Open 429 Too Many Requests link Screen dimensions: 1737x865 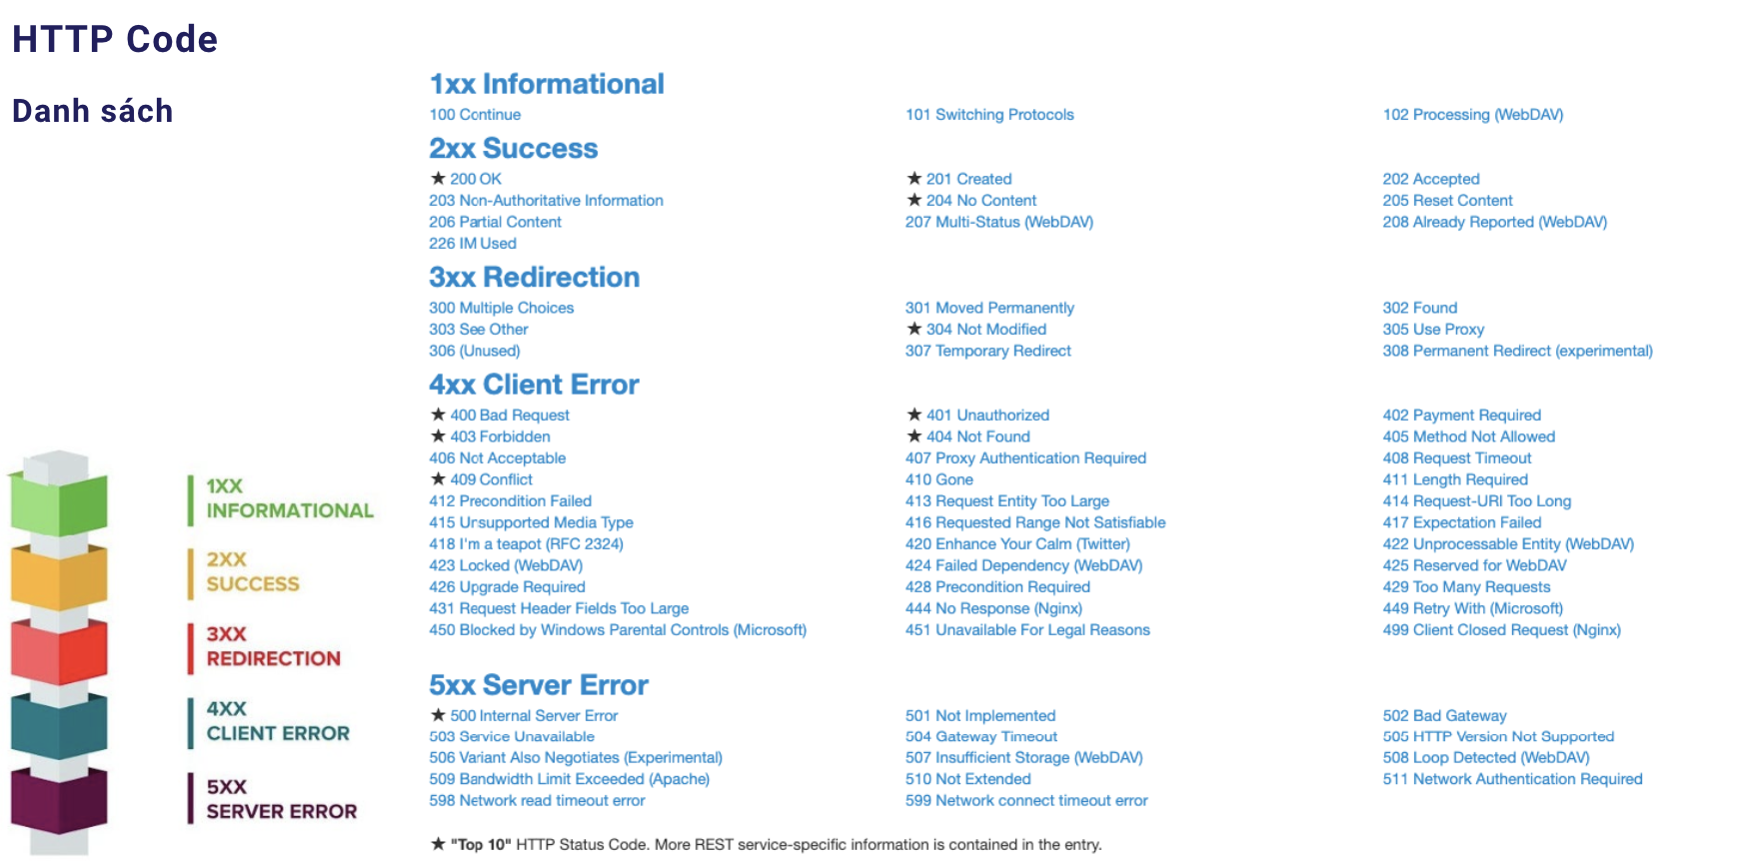tap(1466, 587)
